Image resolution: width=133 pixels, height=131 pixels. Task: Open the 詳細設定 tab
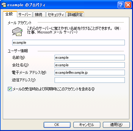pos(75,14)
